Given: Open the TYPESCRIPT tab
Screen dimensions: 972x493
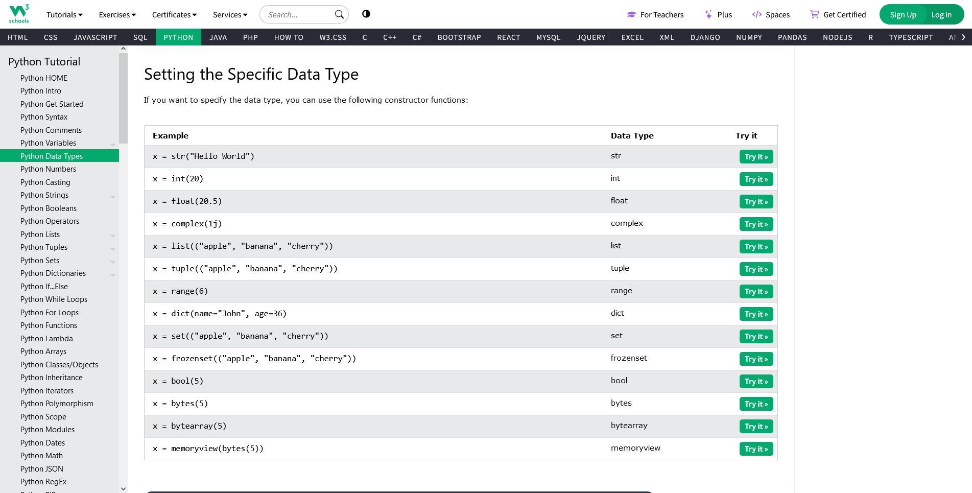Looking at the screenshot, I should [x=911, y=37].
